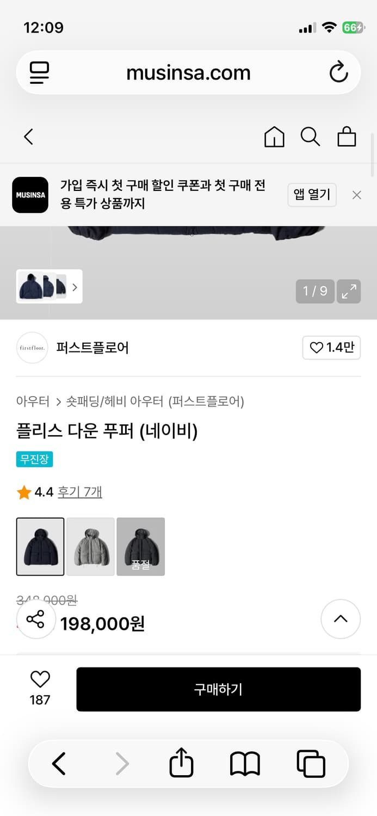This screenshot has height=816, width=377.
Task: Reload the page in the address bar
Action: click(x=338, y=72)
